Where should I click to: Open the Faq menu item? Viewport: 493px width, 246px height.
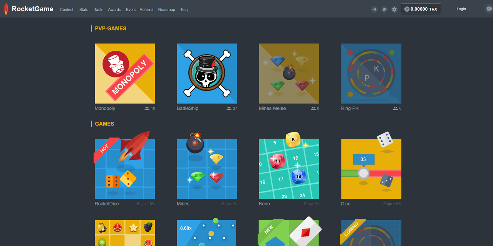(x=184, y=10)
